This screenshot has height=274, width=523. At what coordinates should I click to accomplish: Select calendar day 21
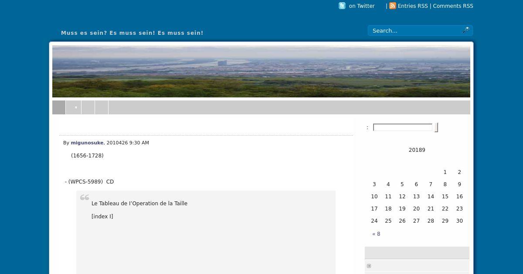(x=431, y=209)
